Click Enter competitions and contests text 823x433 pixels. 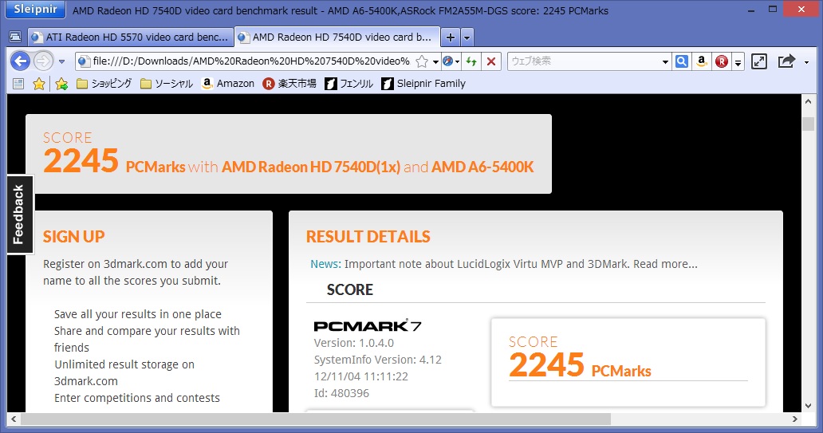137,398
